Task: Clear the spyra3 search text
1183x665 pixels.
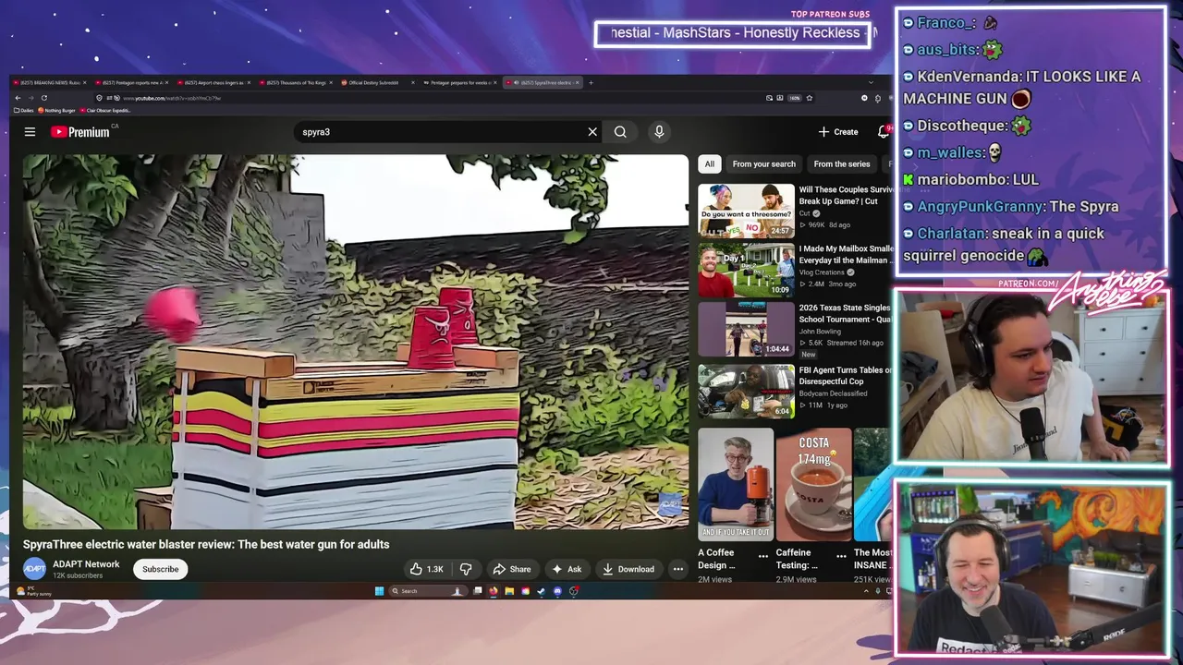Action: (592, 132)
